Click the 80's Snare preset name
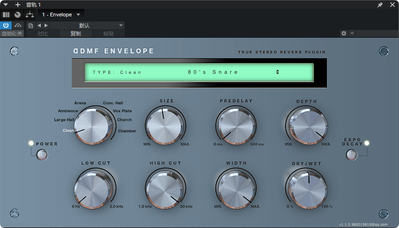This screenshot has width=399, height=228. click(x=213, y=72)
